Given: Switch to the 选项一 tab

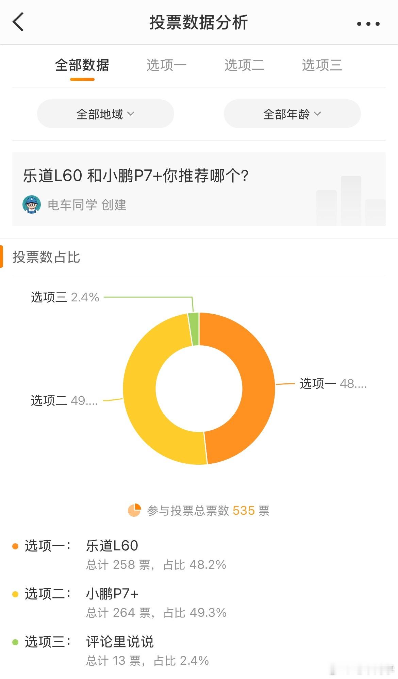Looking at the screenshot, I should (x=166, y=65).
